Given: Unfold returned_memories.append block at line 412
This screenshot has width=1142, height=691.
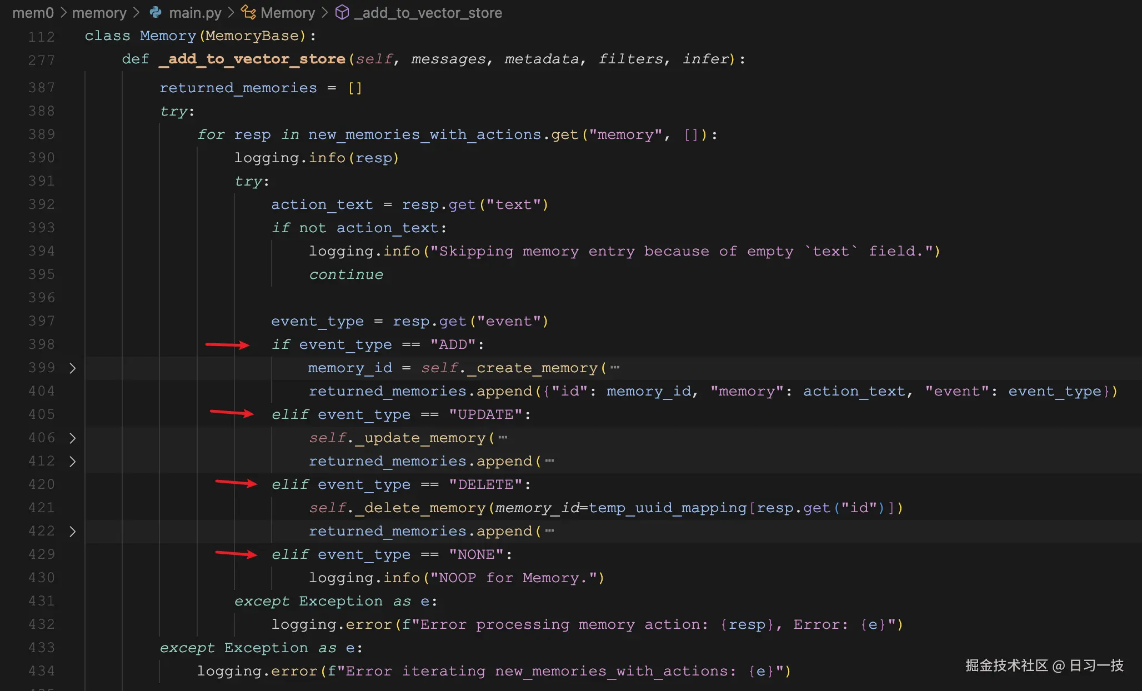Looking at the screenshot, I should [x=72, y=462].
